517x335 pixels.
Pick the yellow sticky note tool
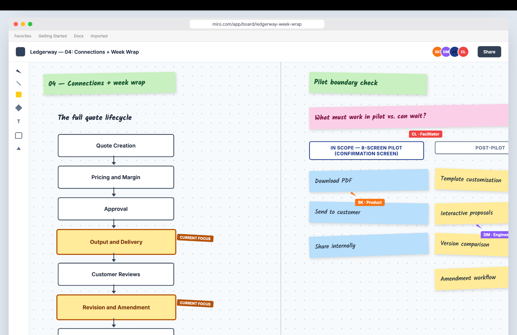[x=19, y=95]
